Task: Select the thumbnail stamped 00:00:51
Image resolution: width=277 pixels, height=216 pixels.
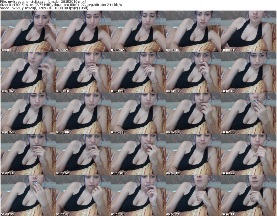Action: 249,31
